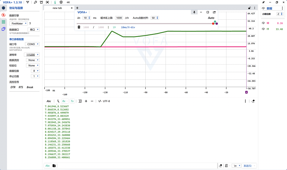Open the data panel three-dot menu
Screen dimensions: 287x170
[282, 8]
